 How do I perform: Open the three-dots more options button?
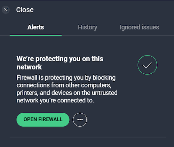(80, 120)
